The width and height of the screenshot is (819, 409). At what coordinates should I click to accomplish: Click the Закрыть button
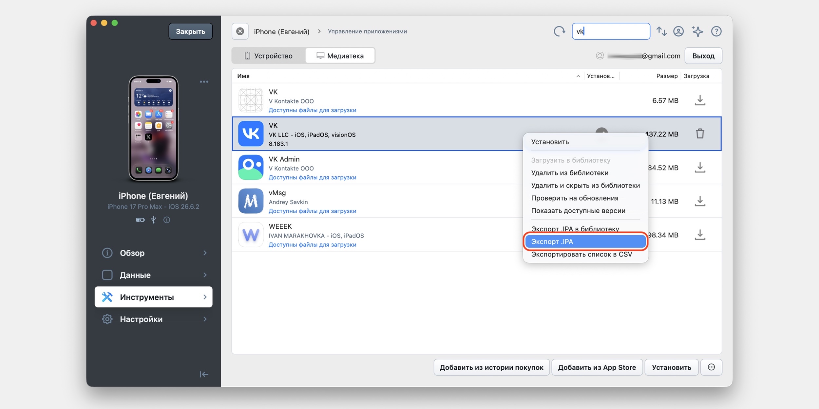click(190, 31)
